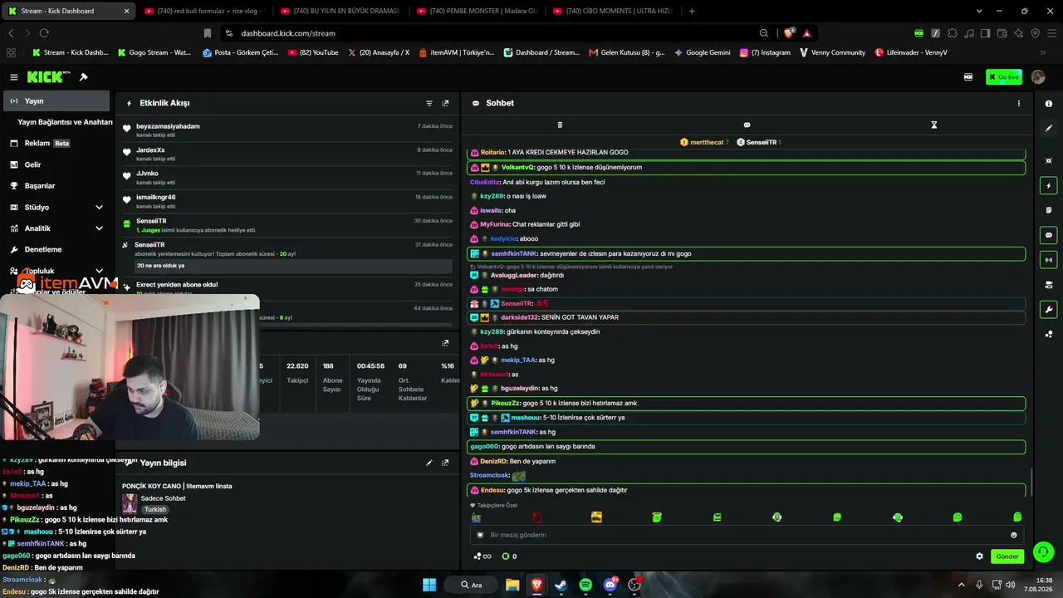The width and height of the screenshot is (1063, 598).
Task: Click the Bir mesaj gönderin input field
Action: (747, 535)
